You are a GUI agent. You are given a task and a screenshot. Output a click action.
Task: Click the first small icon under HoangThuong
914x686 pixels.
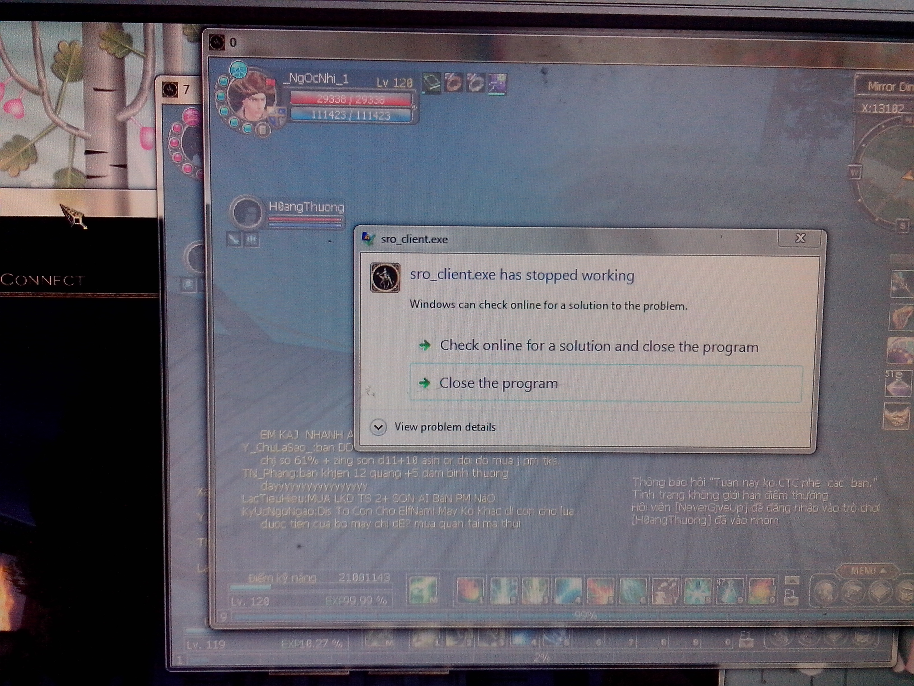click(x=234, y=239)
